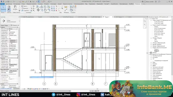Click the Modify (Изменить) arrow tool
The height and width of the screenshot is (97, 173).
tap(3, 8)
